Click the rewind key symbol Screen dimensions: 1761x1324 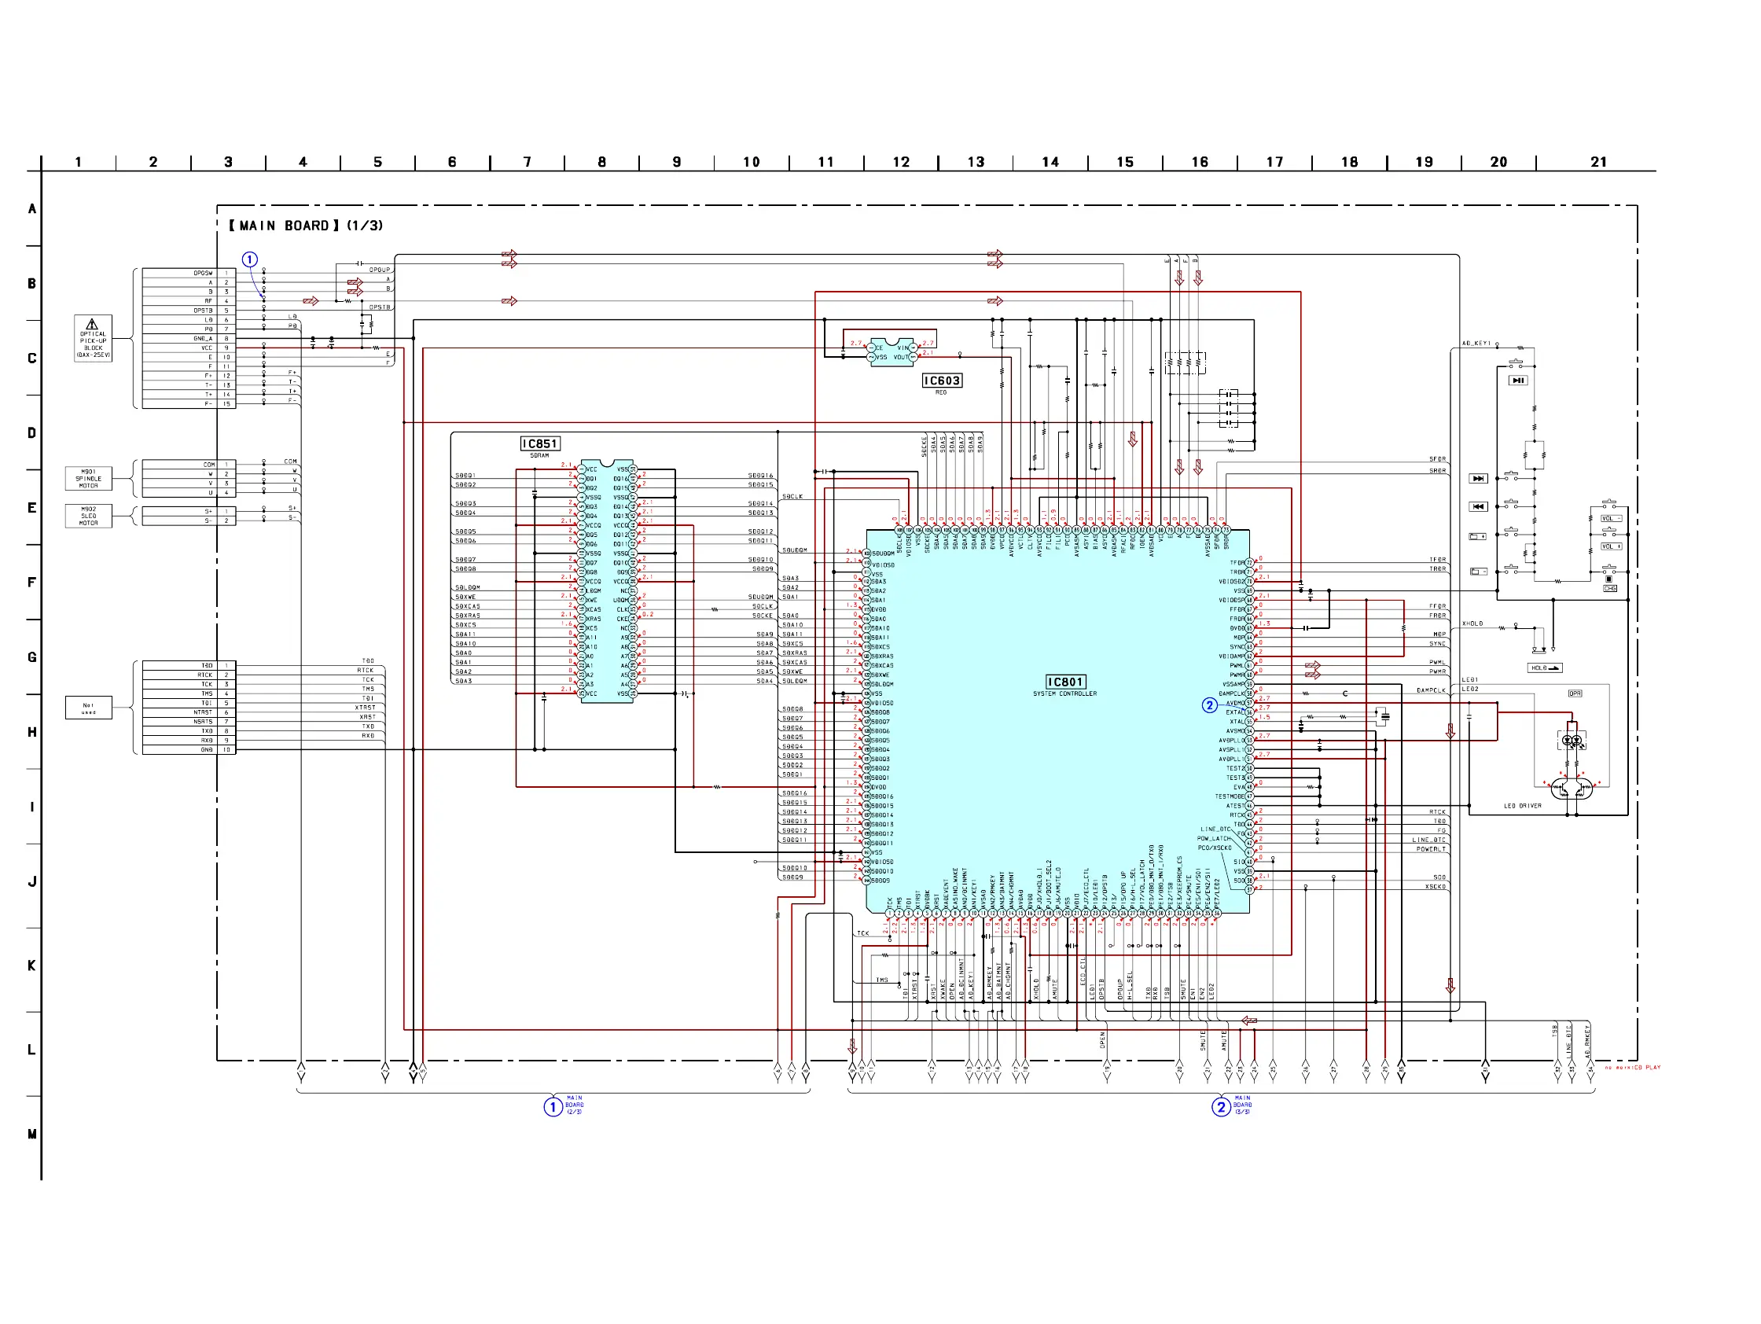click(x=1477, y=506)
